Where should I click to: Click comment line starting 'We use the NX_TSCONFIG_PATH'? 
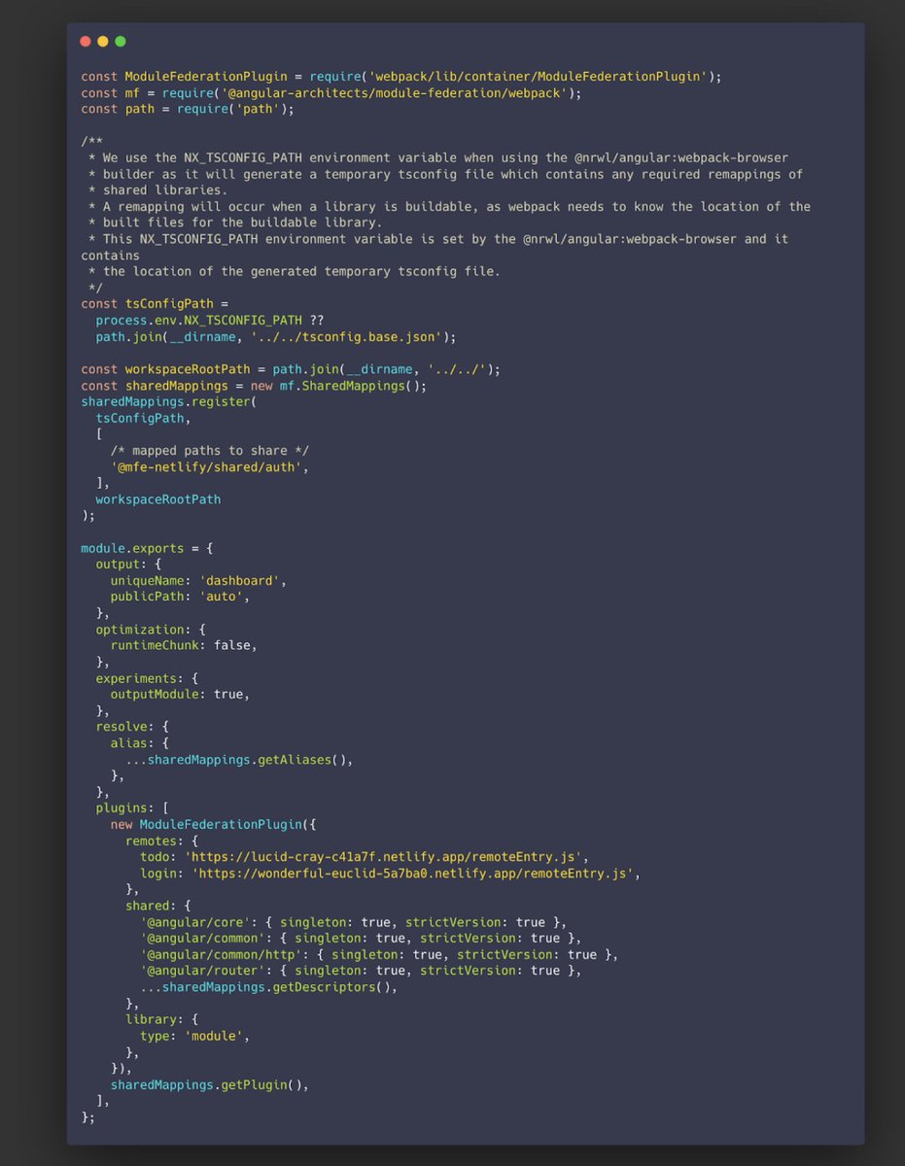tap(438, 158)
